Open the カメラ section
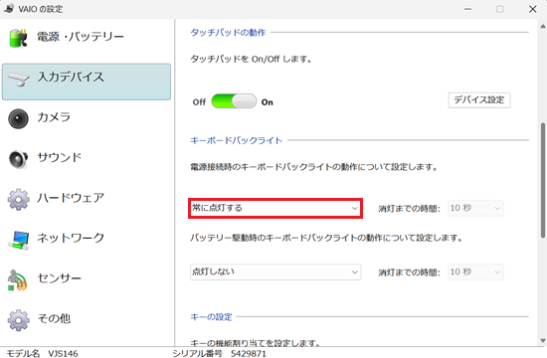 (x=87, y=118)
